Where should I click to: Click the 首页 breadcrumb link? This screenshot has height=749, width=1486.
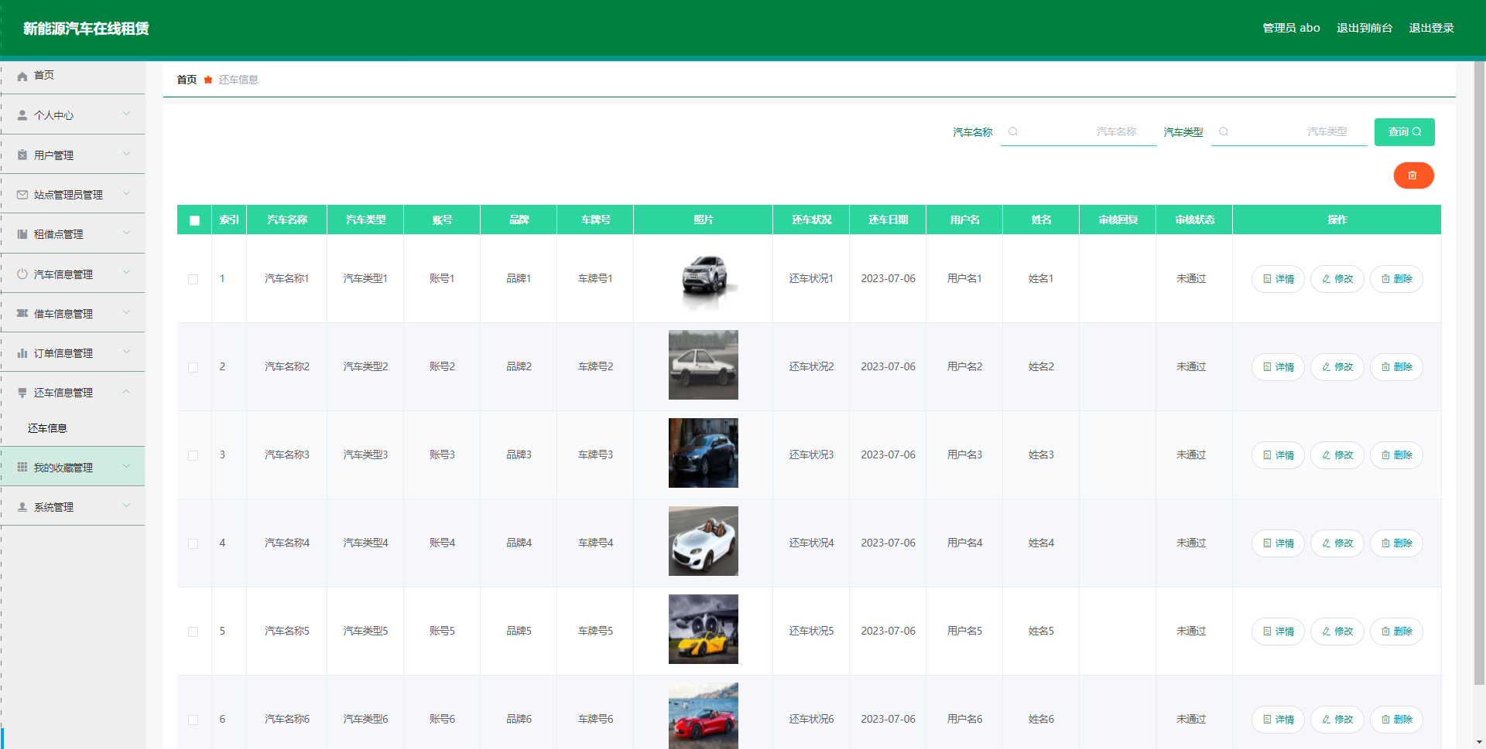pyautogui.click(x=187, y=80)
